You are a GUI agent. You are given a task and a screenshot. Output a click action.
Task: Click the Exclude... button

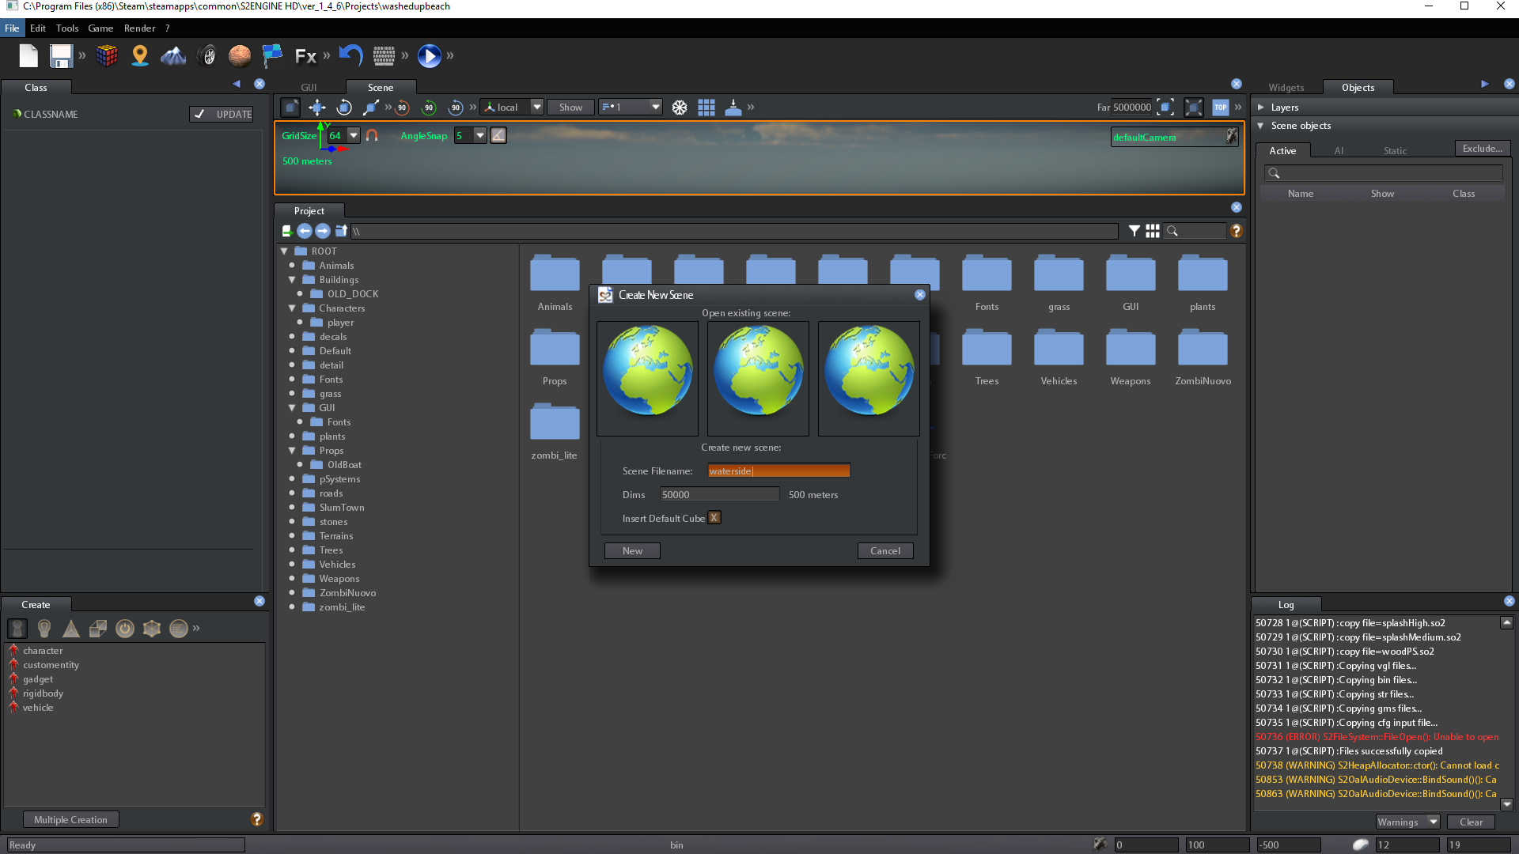pyautogui.click(x=1483, y=149)
